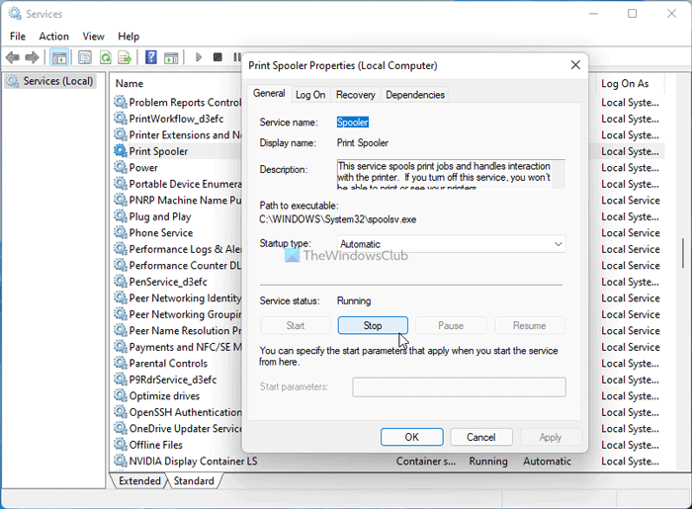The height and width of the screenshot is (509, 692).
Task: Click the Back arrow in Services toolbar
Action: point(13,57)
